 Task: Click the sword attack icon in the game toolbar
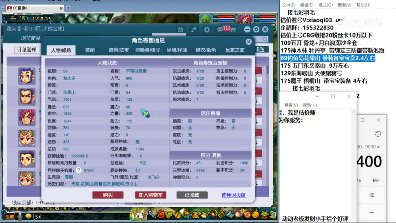152,215
